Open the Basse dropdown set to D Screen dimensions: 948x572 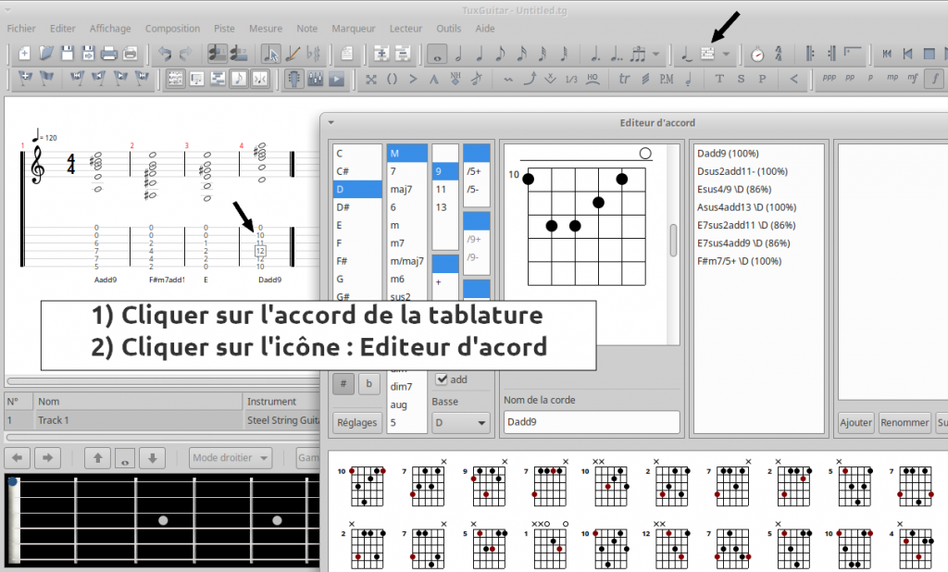tap(460, 423)
